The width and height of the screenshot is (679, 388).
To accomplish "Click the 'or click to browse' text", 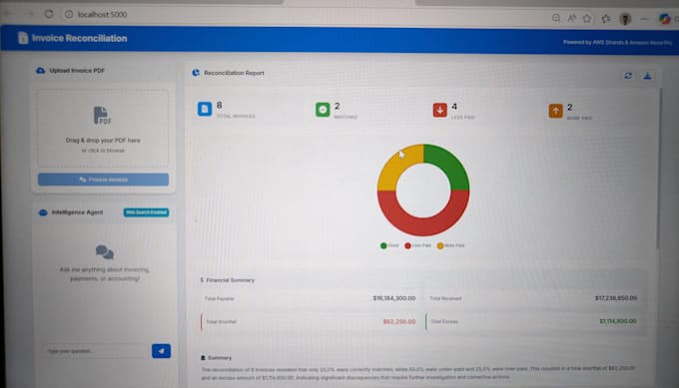I will tap(103, 151).
